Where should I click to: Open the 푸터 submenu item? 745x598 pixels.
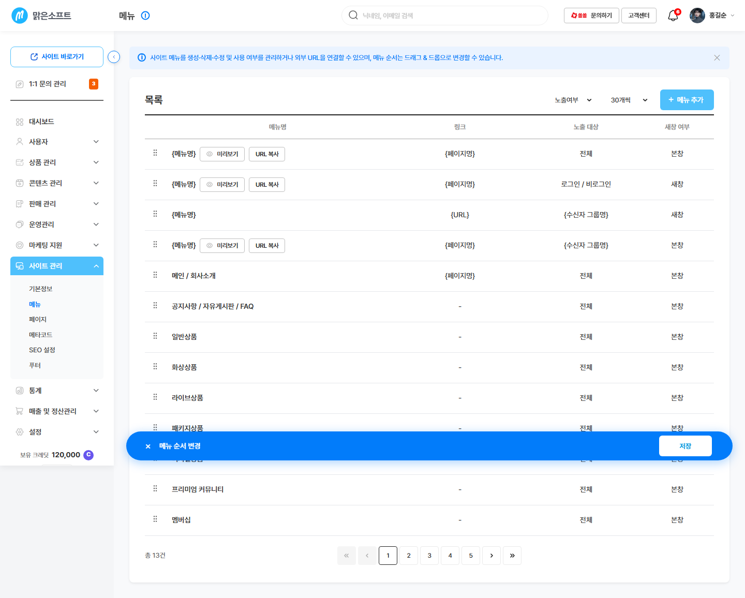pyautogui.click(x=35, y=365)
